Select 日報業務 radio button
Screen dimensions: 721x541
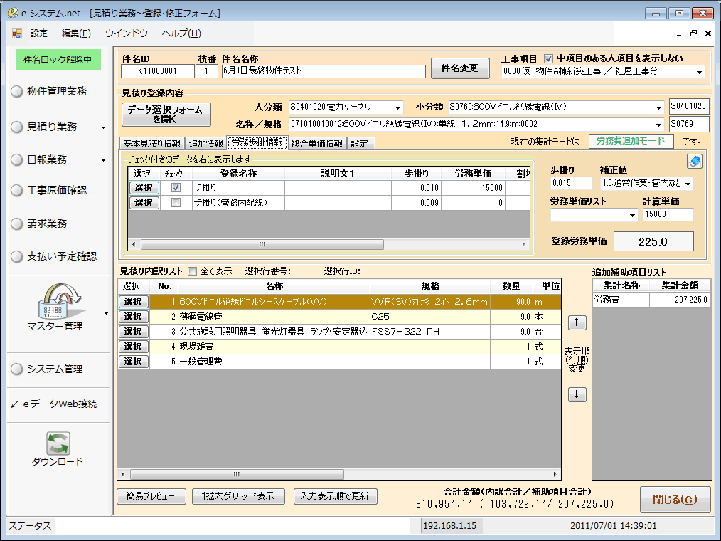17,159
